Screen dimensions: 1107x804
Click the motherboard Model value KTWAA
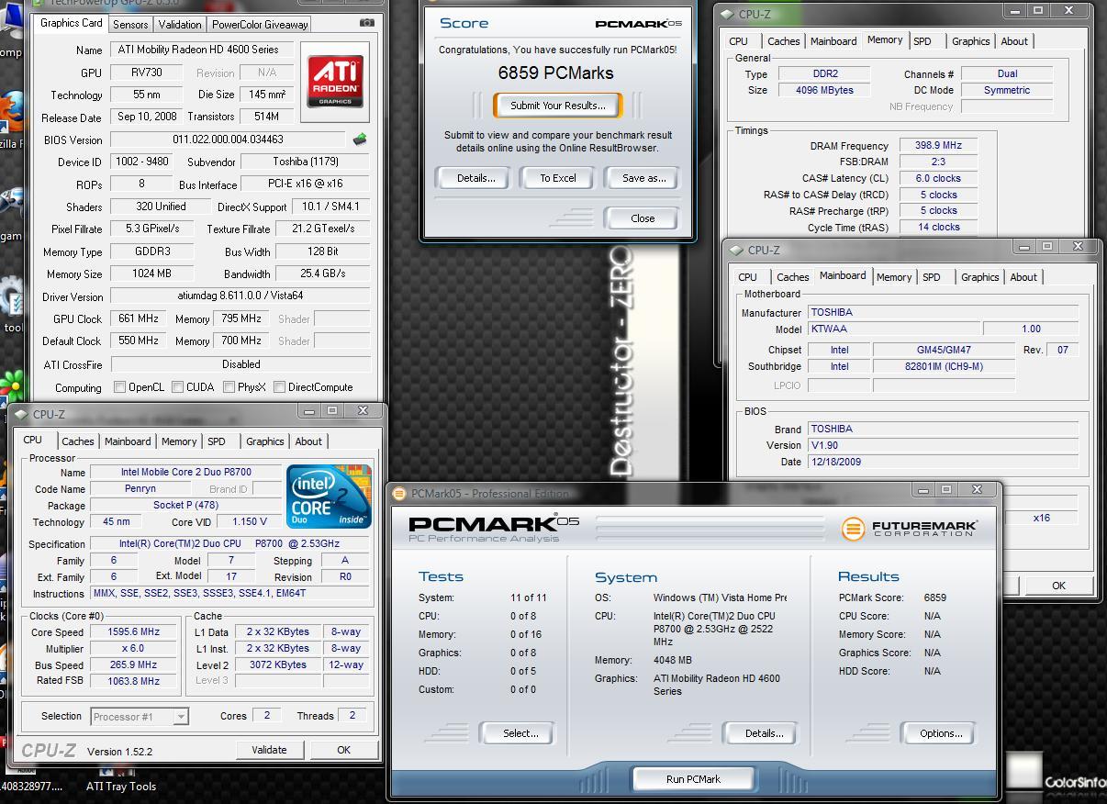(893, 329)
